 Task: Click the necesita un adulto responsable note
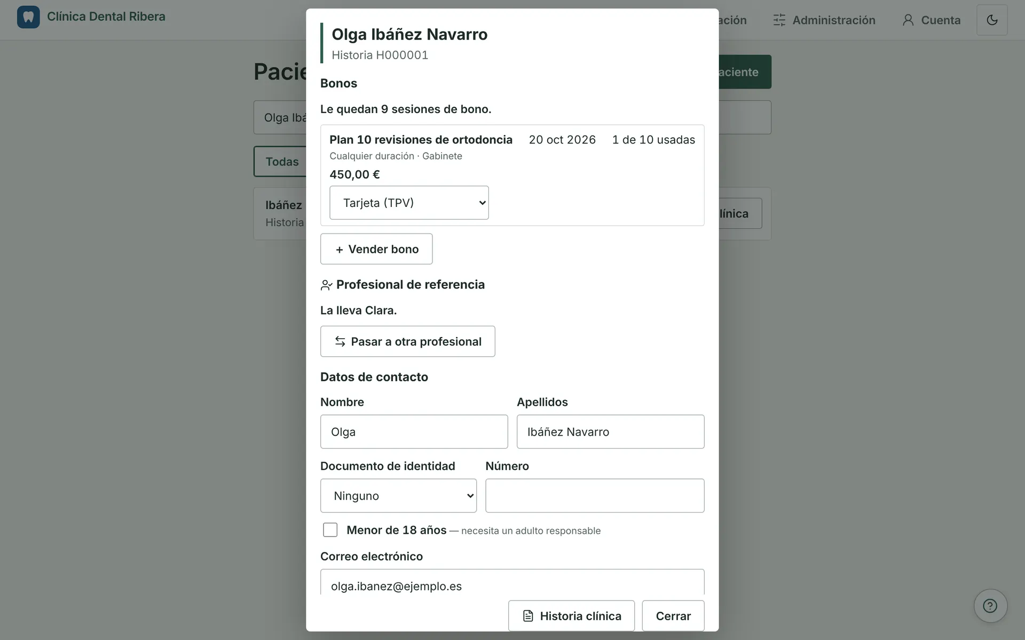(x=531, y=531)
